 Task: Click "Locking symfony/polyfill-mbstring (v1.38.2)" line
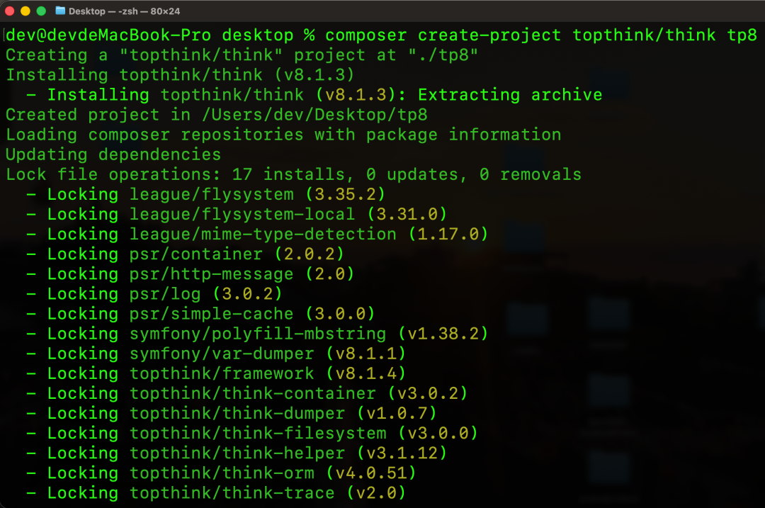pos(258,334)
